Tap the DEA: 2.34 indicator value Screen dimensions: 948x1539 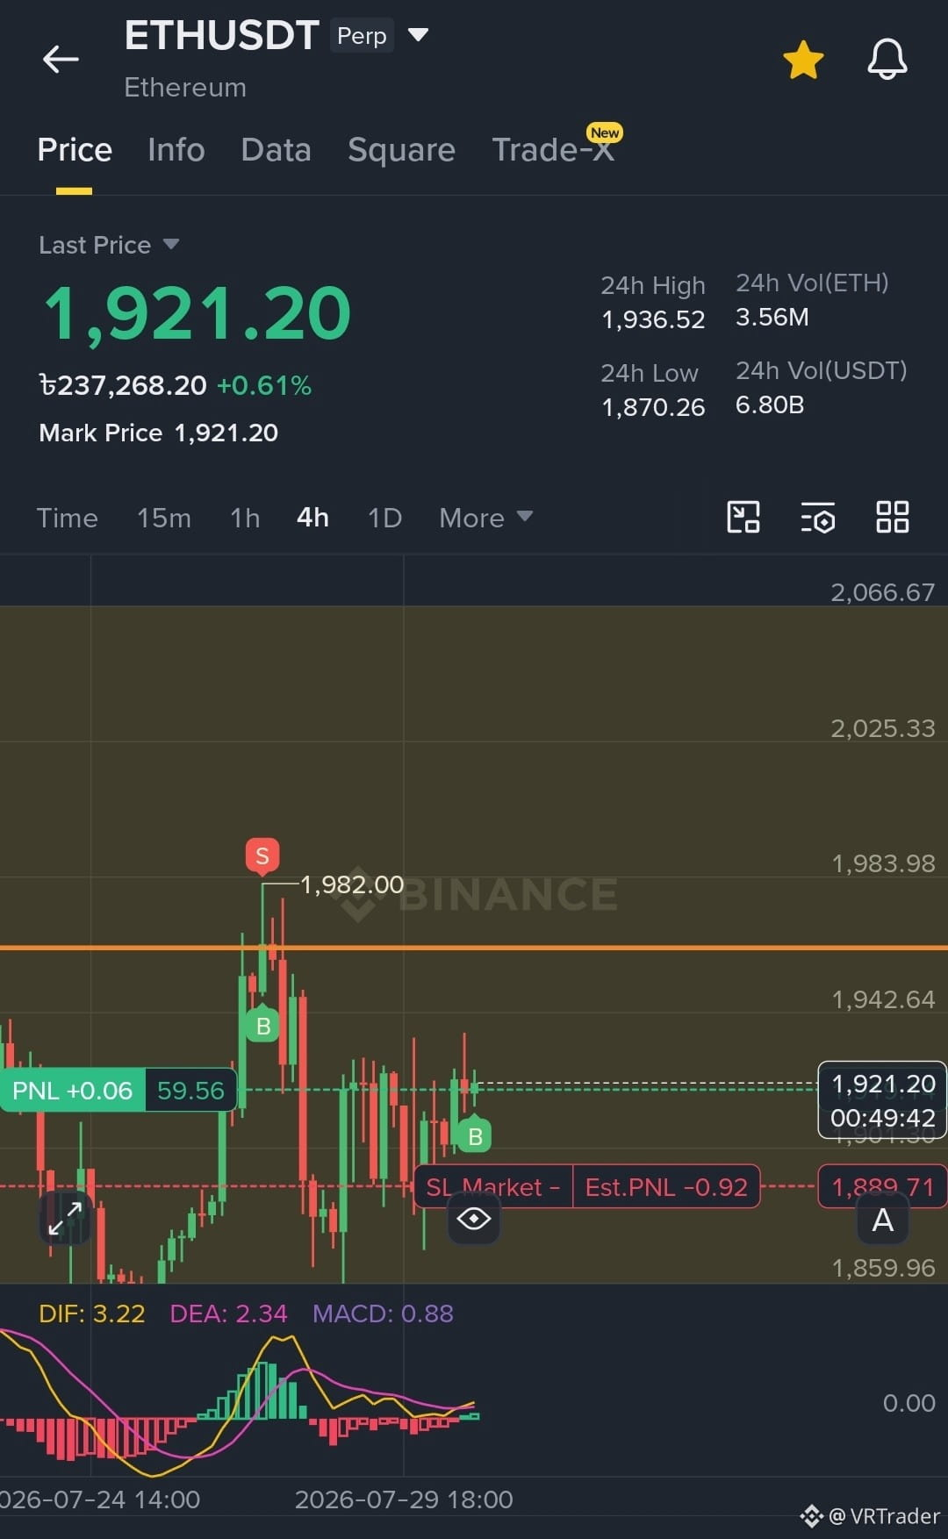click(x=228, y=1314)
